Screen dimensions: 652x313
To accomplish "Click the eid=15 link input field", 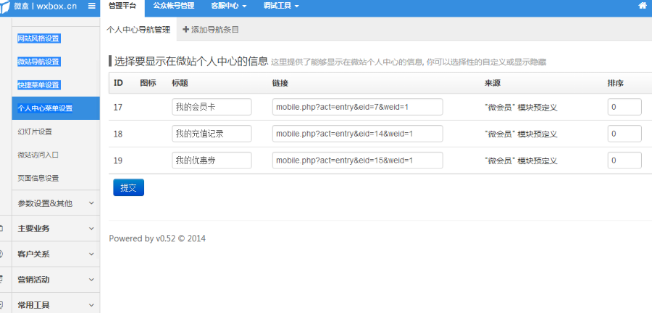I will pyautogui.click(x=358, y=160).
